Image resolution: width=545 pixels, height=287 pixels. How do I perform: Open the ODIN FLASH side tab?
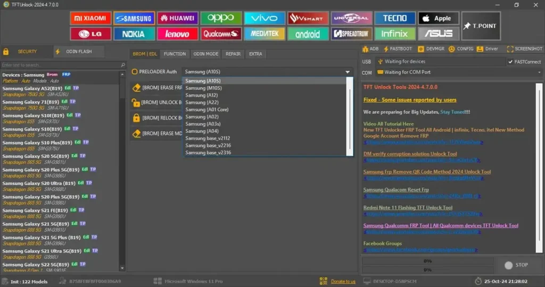point(79,52)
